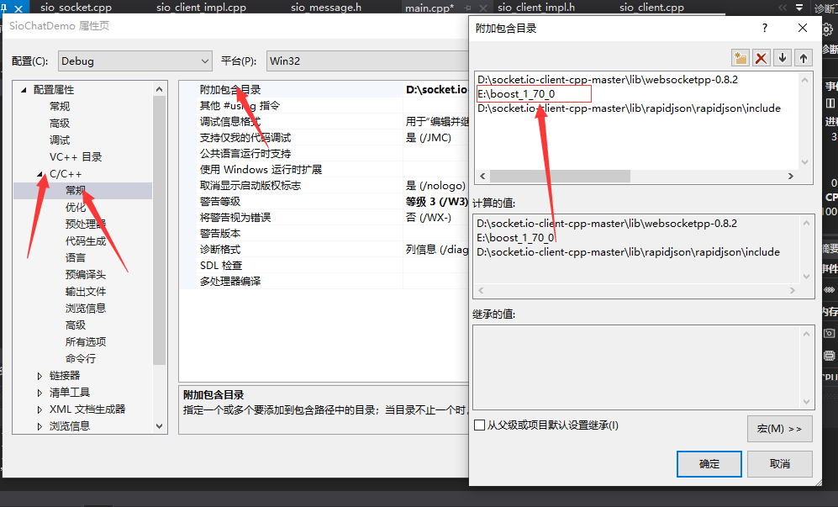Open dialog help via question mark icon
The height and width of the screenshot is (507, 838).
pyautogui.click(x=764, y=28)
